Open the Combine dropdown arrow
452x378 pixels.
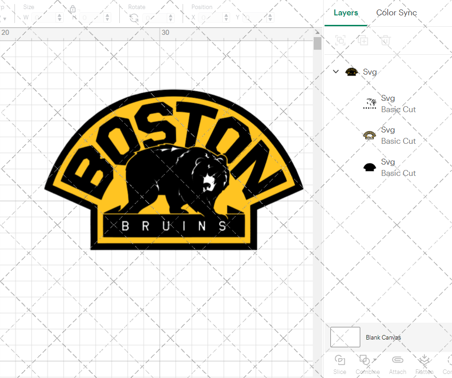(x=375, y=360)
